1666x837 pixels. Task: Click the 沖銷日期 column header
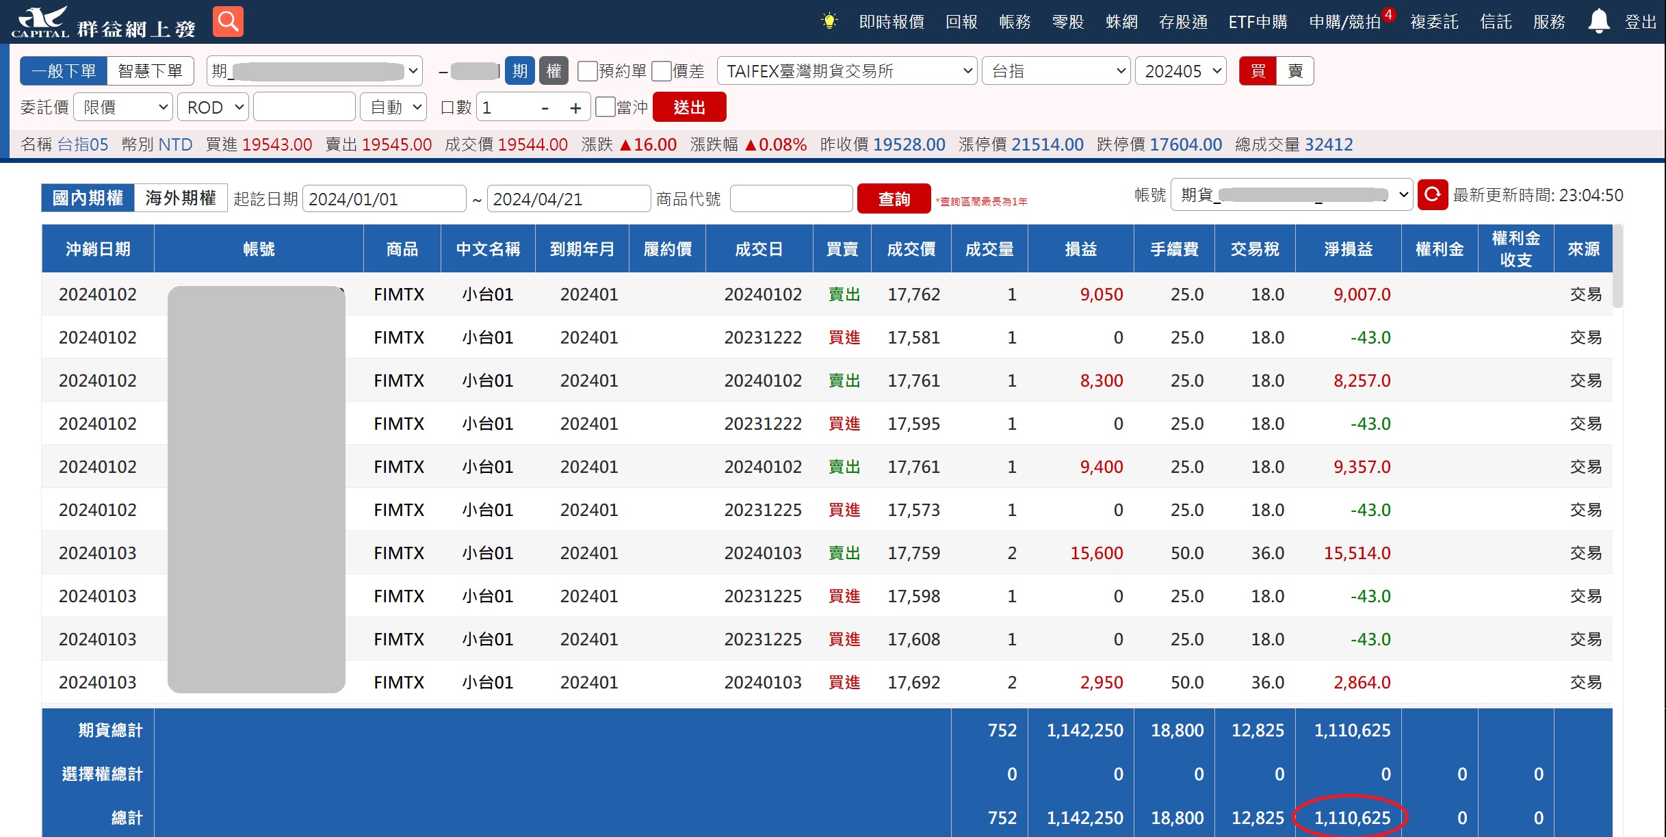(x=98, y=249)
